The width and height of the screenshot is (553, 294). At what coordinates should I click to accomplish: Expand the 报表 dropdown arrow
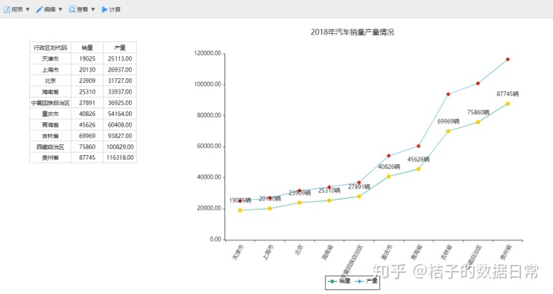28,9
